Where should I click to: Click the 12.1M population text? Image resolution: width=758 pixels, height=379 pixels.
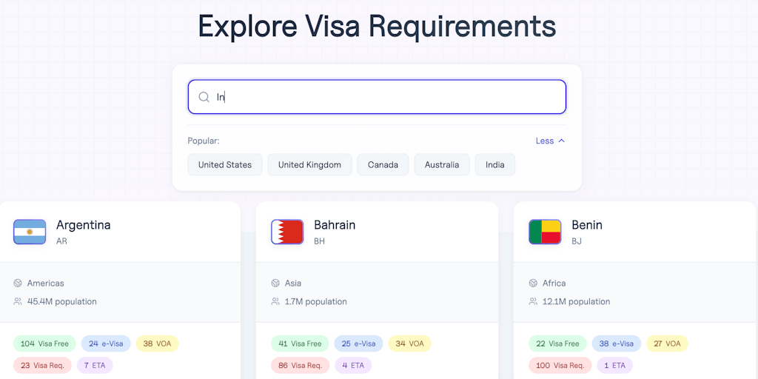coord(576,302)
